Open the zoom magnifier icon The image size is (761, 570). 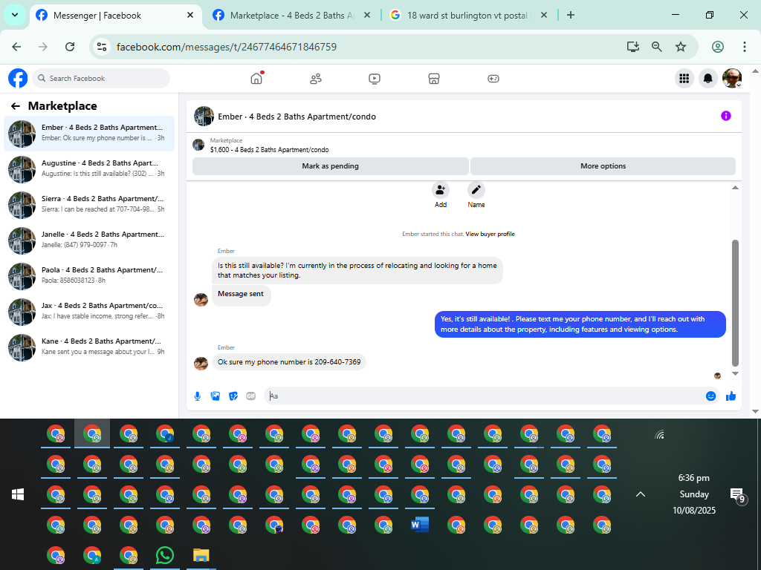coord(657,47)
